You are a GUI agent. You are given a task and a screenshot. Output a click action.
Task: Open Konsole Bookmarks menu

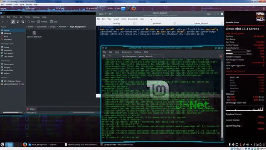pyautogui.click(x=126, y=52)
